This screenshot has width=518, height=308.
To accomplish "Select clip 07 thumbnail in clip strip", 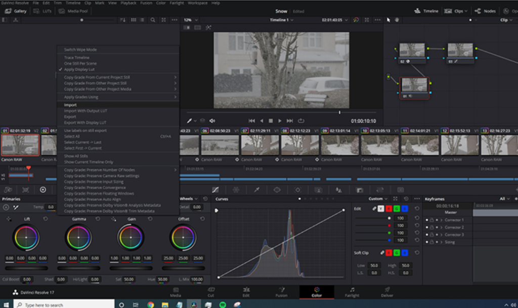I will [x=260, y=145].
